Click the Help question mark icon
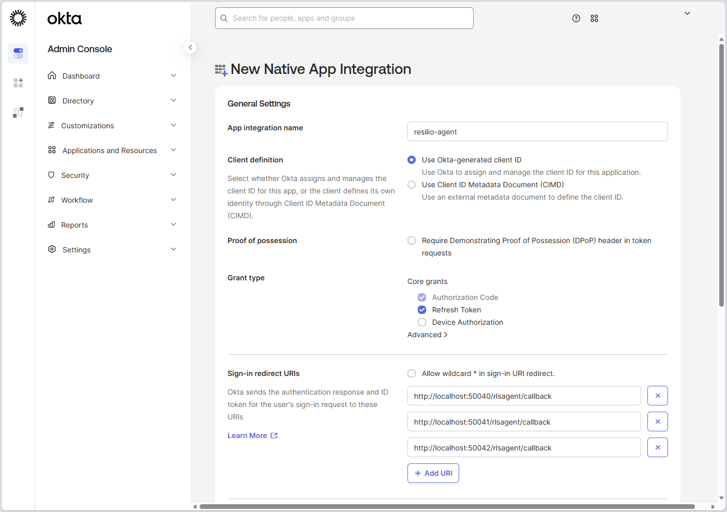This screenshot has height=512, width=727. (x=576, y=18)
